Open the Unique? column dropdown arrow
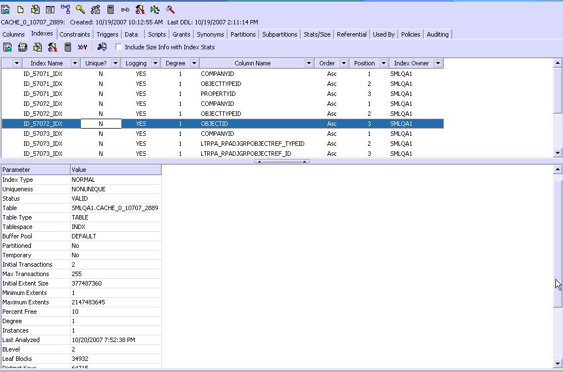 pyautogui.click(x=115, y=63)
